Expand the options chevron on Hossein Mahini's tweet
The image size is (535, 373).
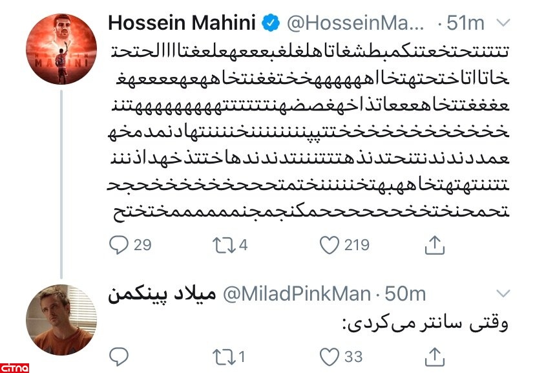pos(502,24)
